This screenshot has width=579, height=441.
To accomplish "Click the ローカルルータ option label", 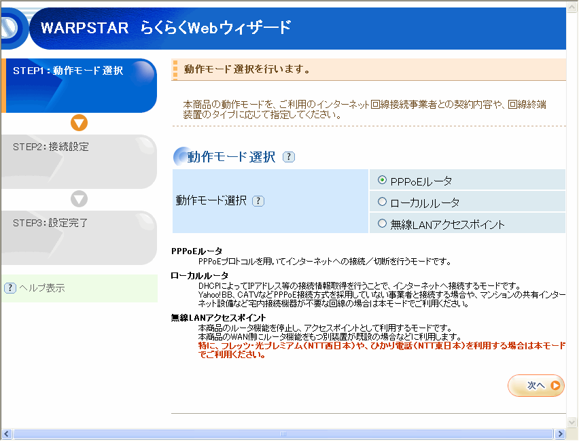I will (x=425, y=203).
